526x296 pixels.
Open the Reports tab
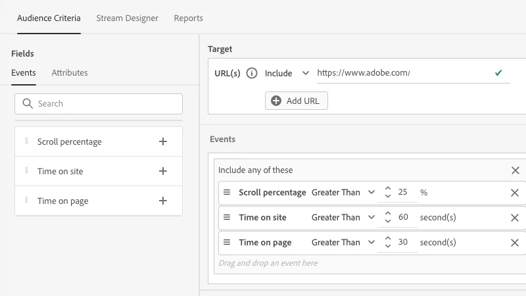coord(188,18)
